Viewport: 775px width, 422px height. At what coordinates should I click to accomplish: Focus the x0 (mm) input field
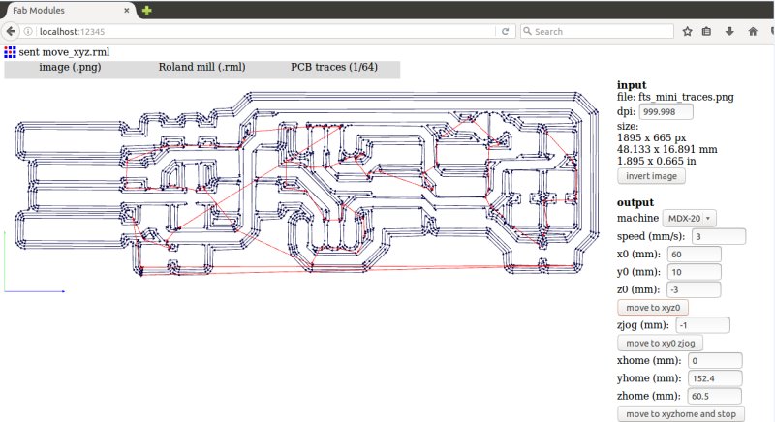pos(694,255)
